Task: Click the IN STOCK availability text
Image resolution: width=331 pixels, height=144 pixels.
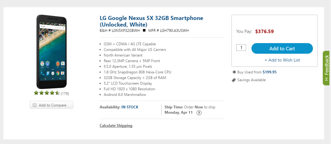Action: pos(130,107)
